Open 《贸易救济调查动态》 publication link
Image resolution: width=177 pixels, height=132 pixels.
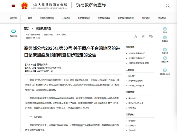137,58
